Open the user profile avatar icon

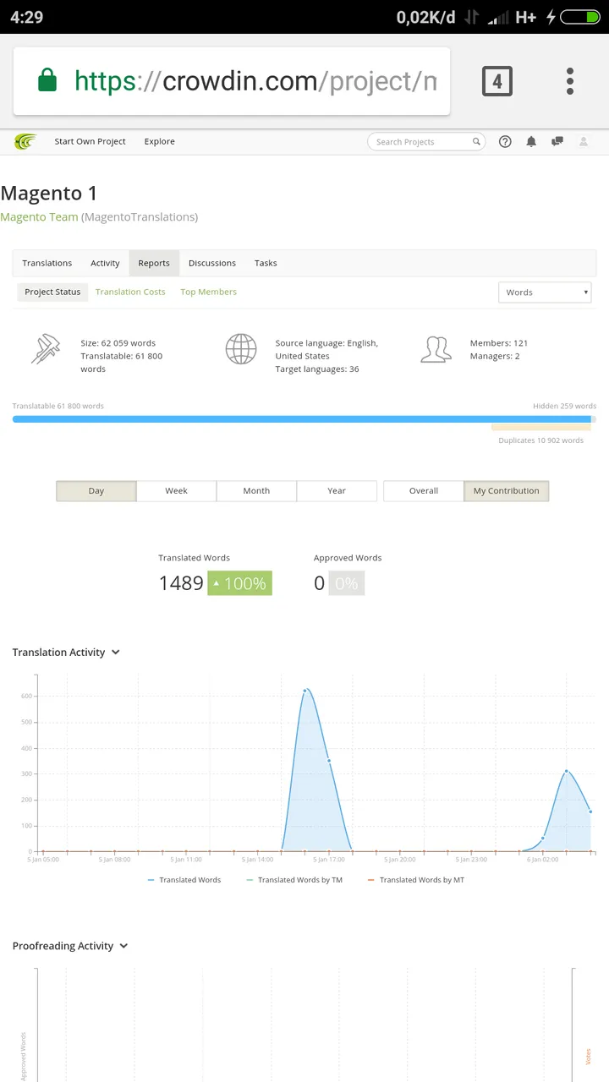coord(584,142)
